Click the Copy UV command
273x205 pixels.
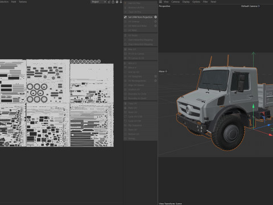coord(140,104)
